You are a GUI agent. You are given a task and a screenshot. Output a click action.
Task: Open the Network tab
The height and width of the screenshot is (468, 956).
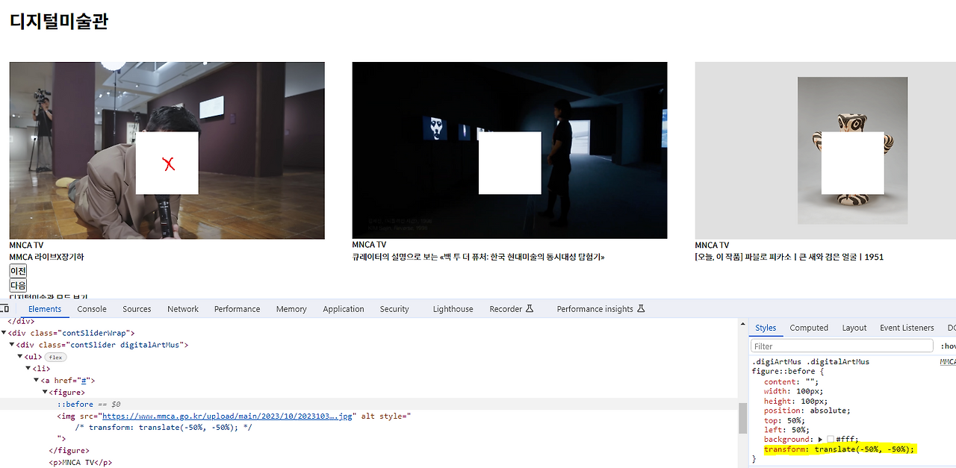(183, 309)
